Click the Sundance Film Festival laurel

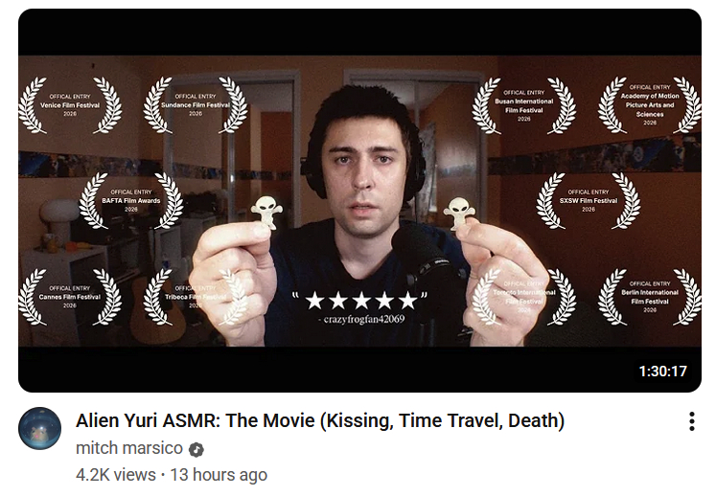(196, 105)
